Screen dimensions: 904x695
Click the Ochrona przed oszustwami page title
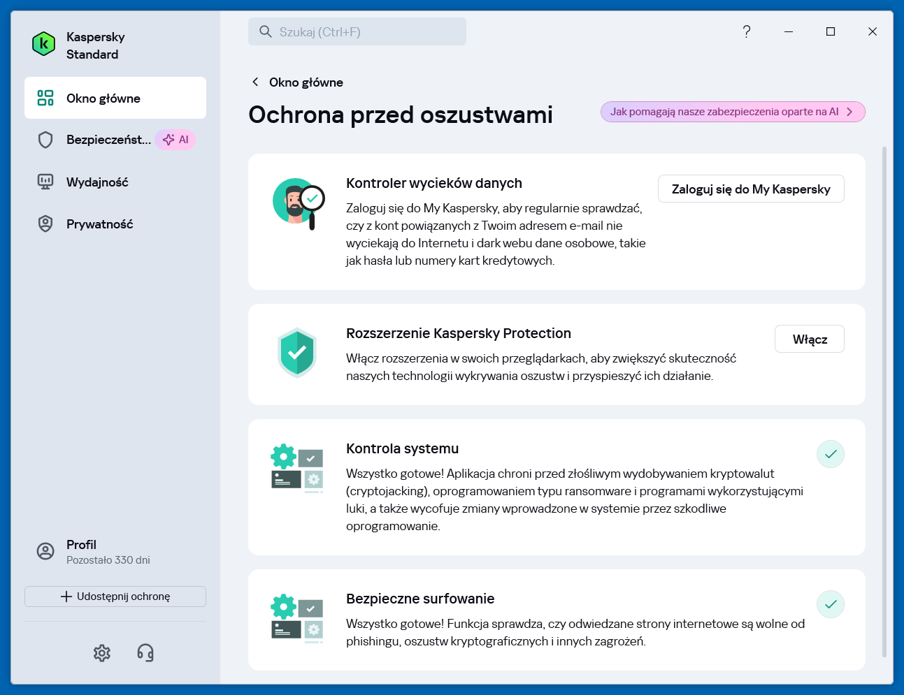401,115
